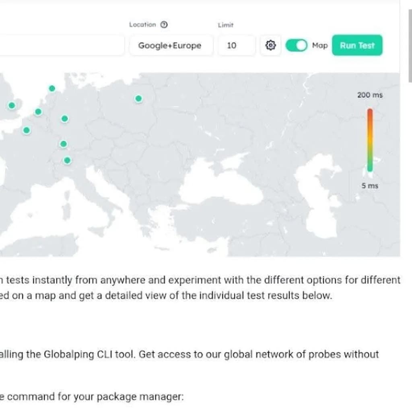The height and width of the screenshot is (413, 412).
Task: Click the '5 ms' legend label
Action: click(370, 186)
